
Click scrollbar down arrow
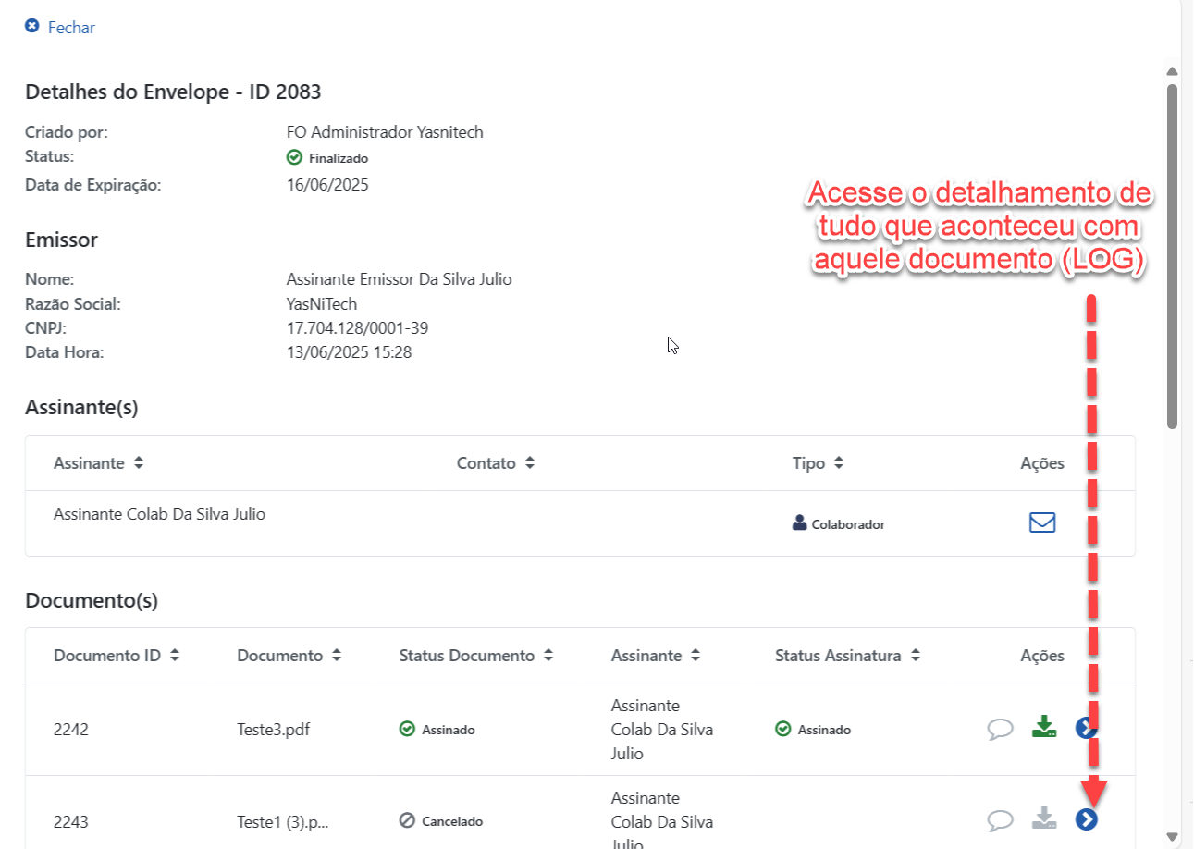1172,837
